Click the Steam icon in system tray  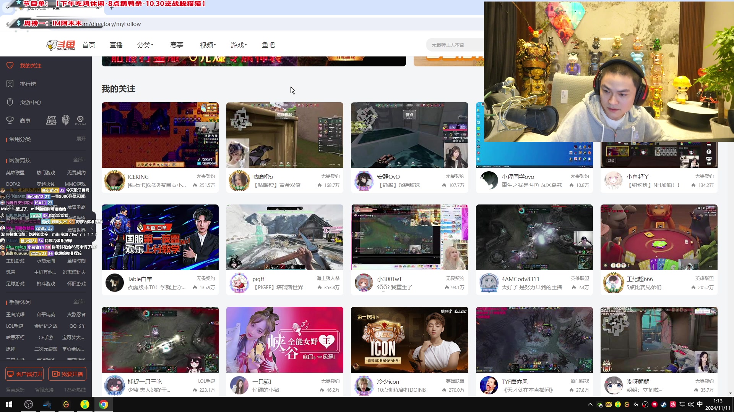[x=664, y=404]
